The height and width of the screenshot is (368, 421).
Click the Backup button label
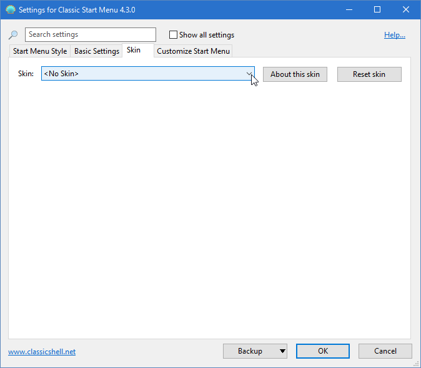pos(250,351)
